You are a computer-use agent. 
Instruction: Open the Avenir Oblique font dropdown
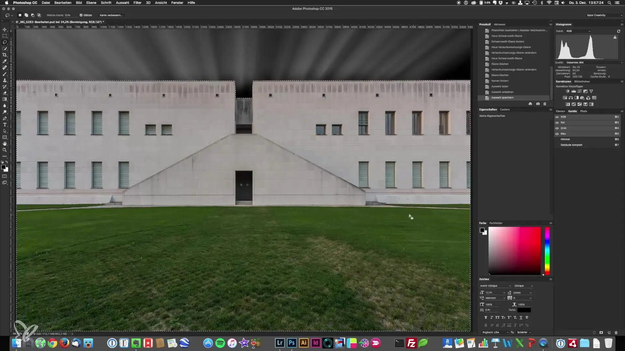pyautogui.click(x=495, y=286)
